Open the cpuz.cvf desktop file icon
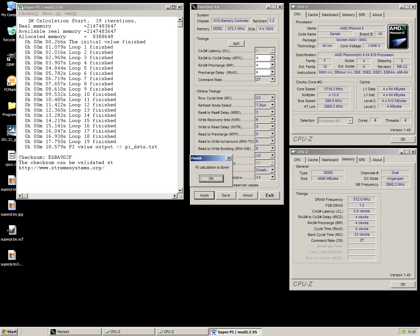 [x=12, y=156]
